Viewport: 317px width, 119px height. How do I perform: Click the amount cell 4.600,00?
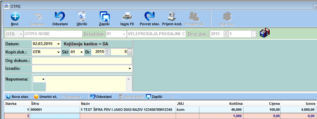pos(298,110)
